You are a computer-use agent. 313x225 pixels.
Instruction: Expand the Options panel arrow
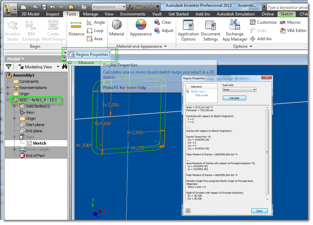(251, 46)
